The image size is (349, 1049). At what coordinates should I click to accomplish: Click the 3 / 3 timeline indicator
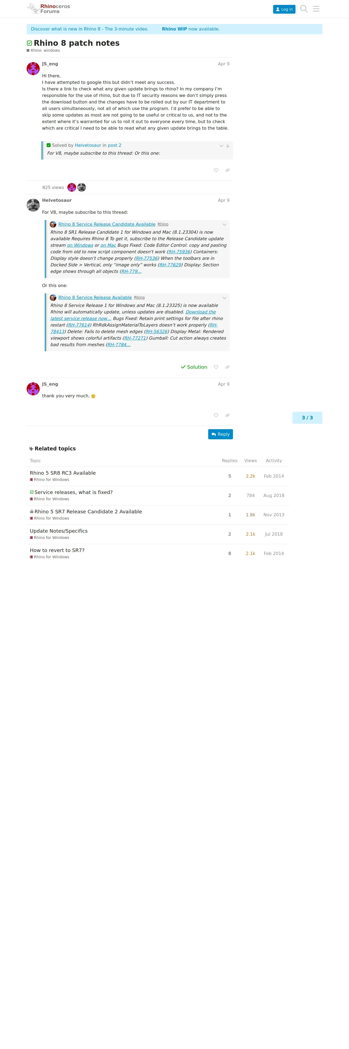(x=307, y=418)
